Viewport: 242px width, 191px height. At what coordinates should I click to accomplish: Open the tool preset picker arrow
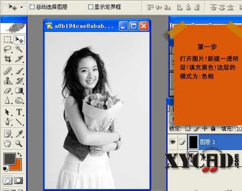point(22,7)
